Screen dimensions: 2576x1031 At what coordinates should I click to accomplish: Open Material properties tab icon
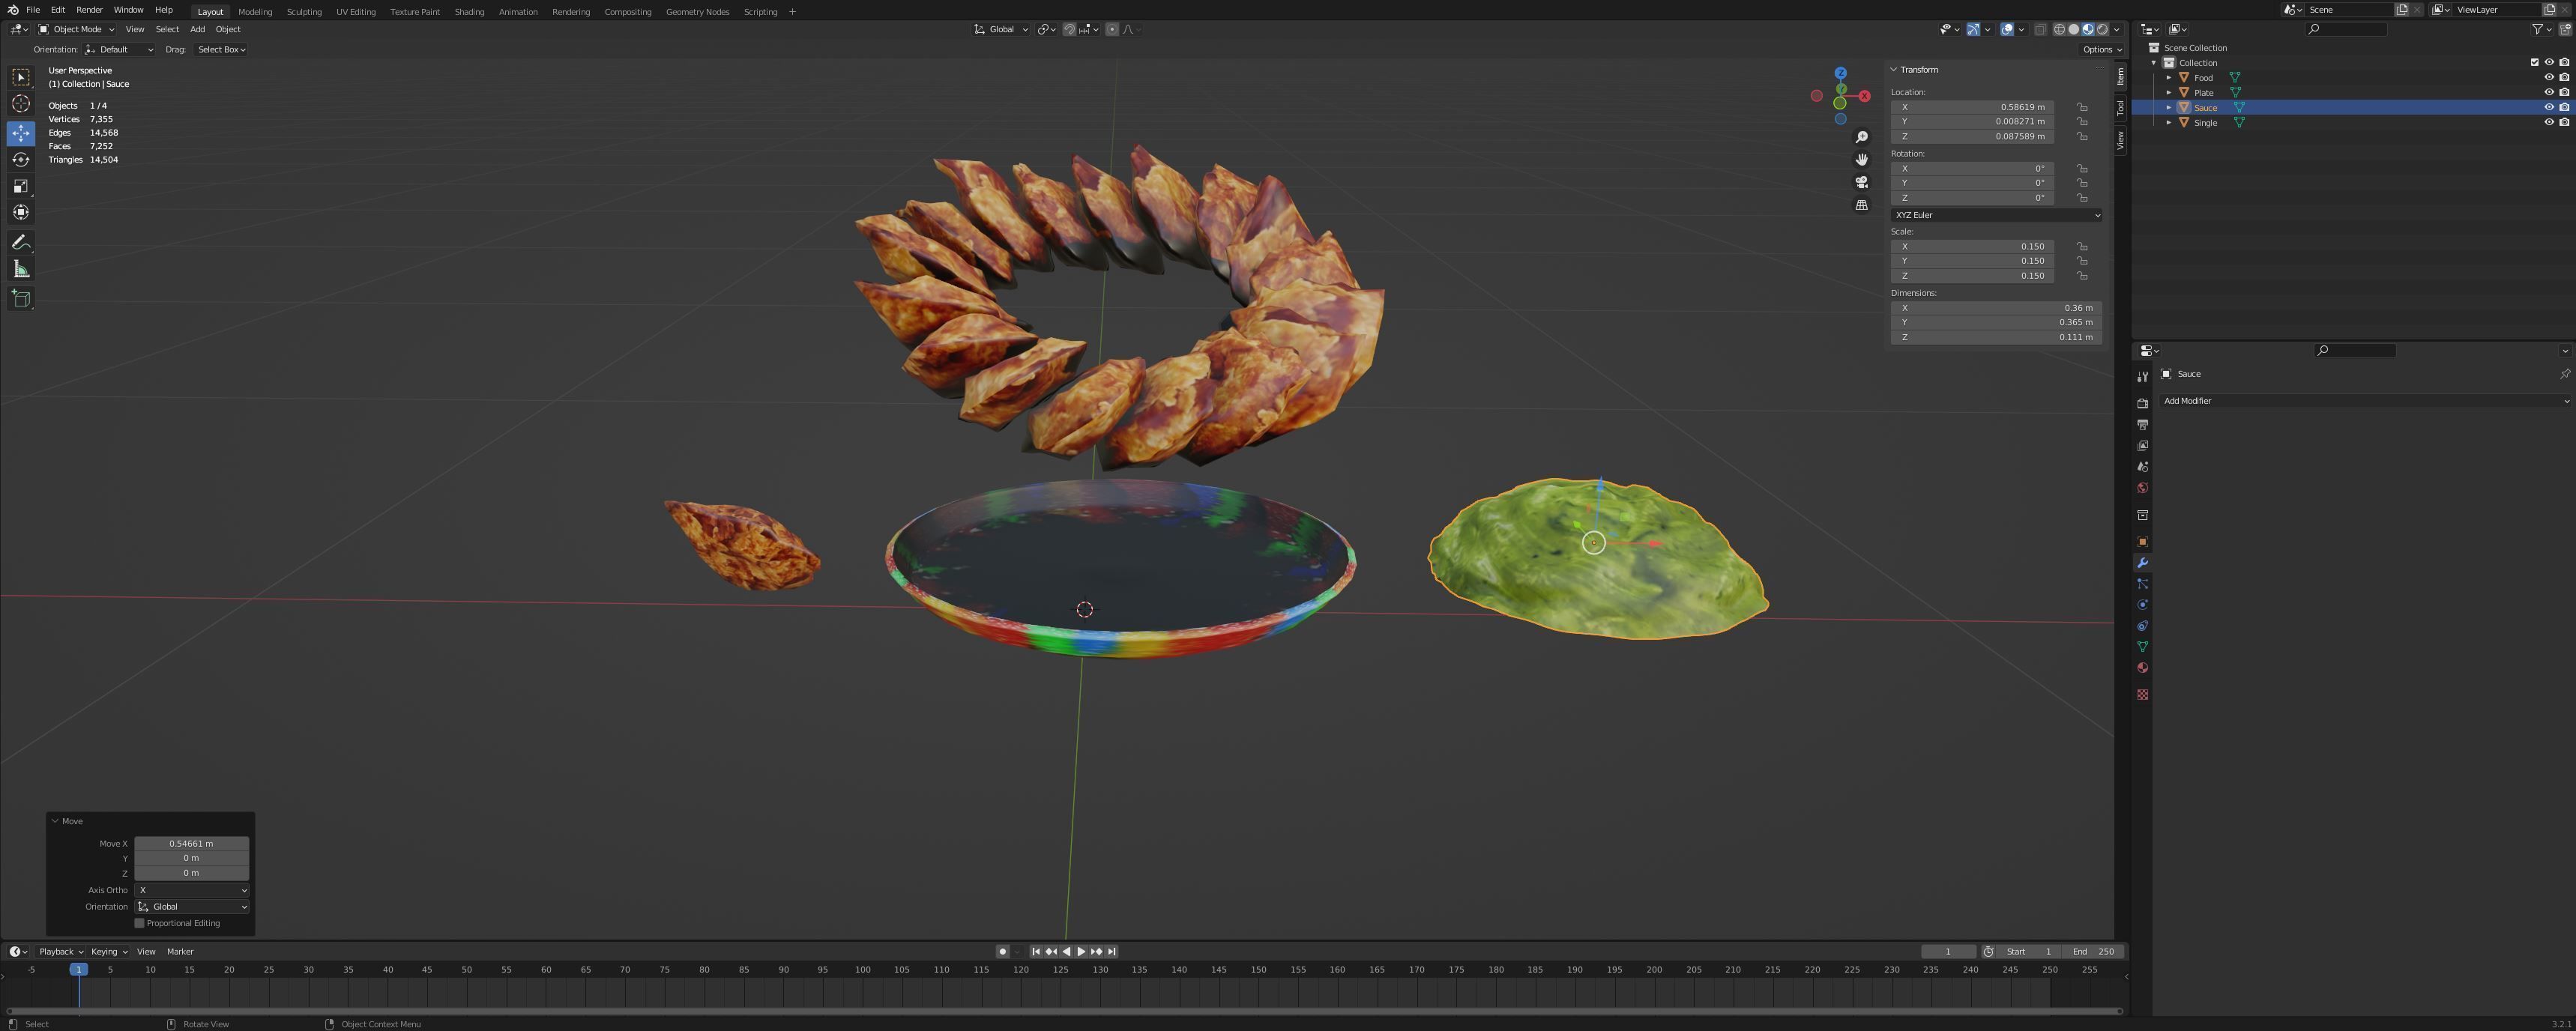pyautogui.click(x=2142, y=668)
